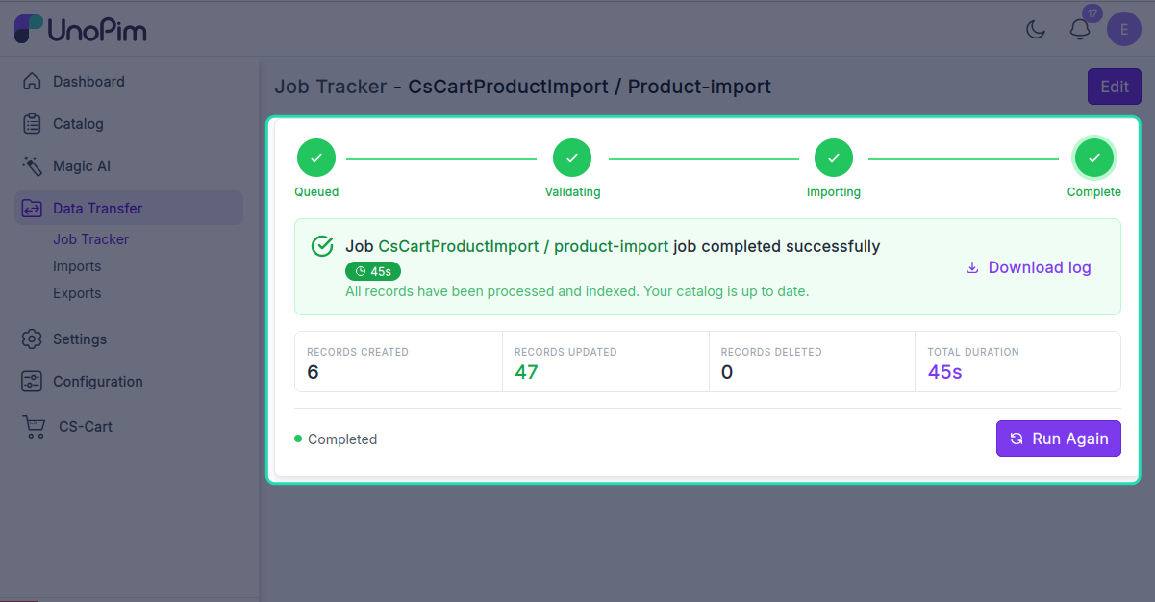Click the Complete step checkmark
1155x602 pixels.
(x=1094, y=158)
